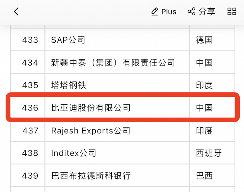The width and height of the screenshot is (244, 192).
Task: Tap the 分享 label
Action: (x=207, y=12)
